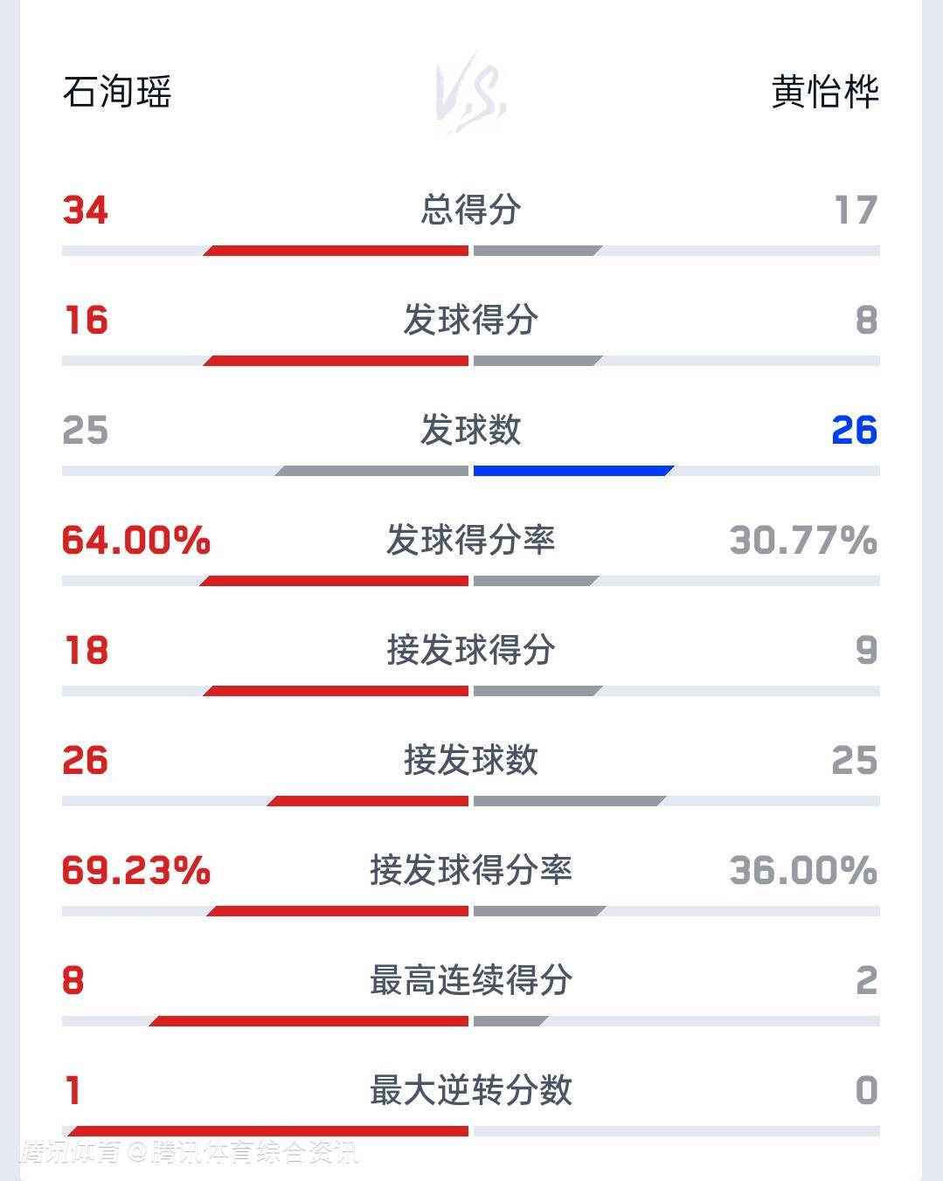Tap the red 69.23% value

coord(136,871)
